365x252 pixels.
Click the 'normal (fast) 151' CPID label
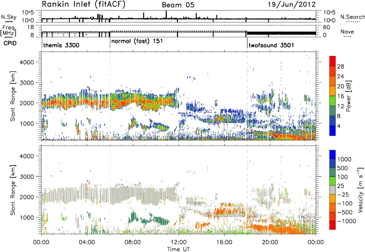tap(137, 41)
